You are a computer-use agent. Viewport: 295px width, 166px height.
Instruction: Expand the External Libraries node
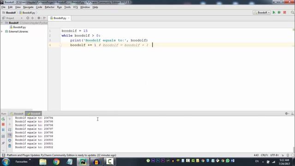2,32
